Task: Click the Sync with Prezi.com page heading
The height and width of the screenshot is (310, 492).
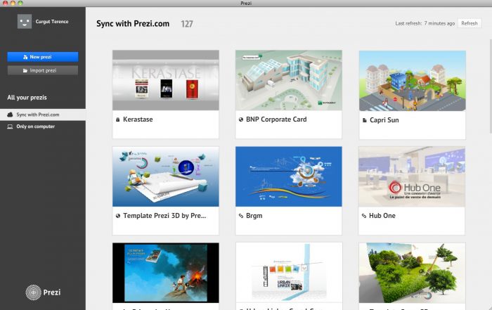Action: [x=133, y=24]
